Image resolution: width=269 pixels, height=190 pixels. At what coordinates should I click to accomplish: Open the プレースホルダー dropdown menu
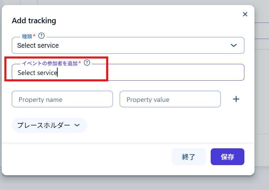coord(44,125)
